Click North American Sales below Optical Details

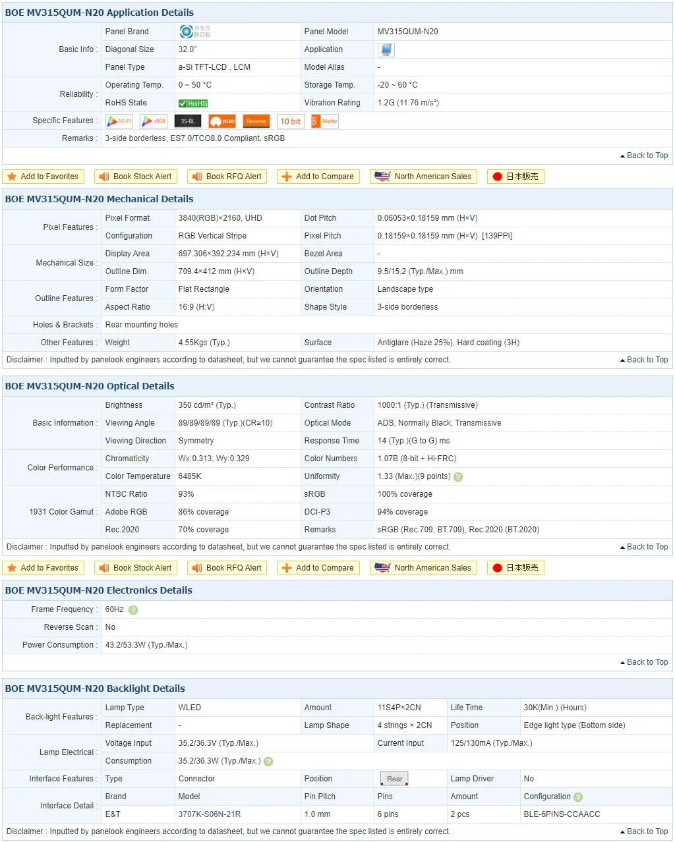(423, 568)
